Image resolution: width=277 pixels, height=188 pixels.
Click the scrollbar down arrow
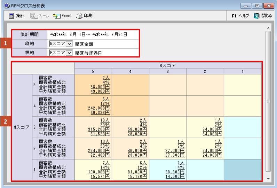[268, 179]
